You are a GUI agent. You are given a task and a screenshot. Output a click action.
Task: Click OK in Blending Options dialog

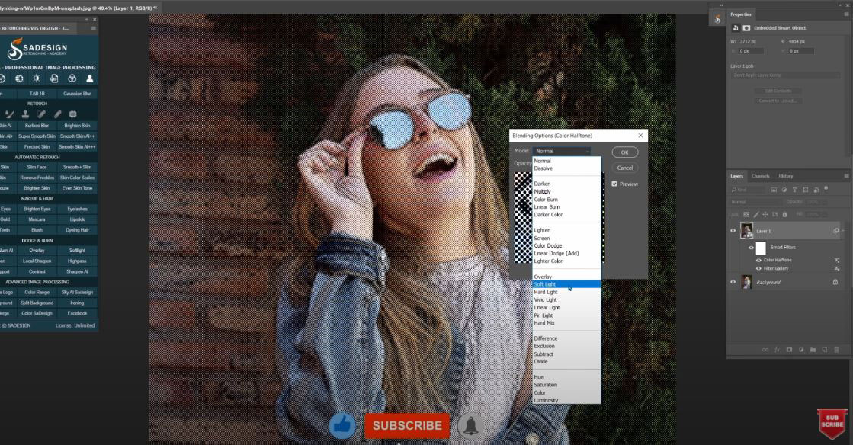click(624, 152)
